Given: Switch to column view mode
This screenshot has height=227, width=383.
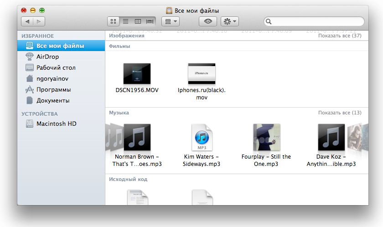Looking at the screenshot, I should pos(138,21).
